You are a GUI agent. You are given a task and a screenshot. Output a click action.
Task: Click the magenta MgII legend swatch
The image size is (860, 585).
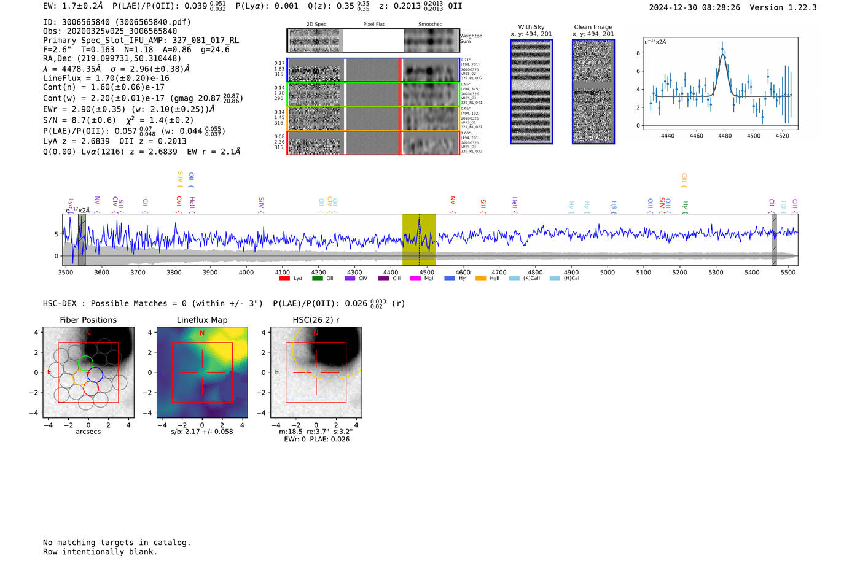pos(415,278)
